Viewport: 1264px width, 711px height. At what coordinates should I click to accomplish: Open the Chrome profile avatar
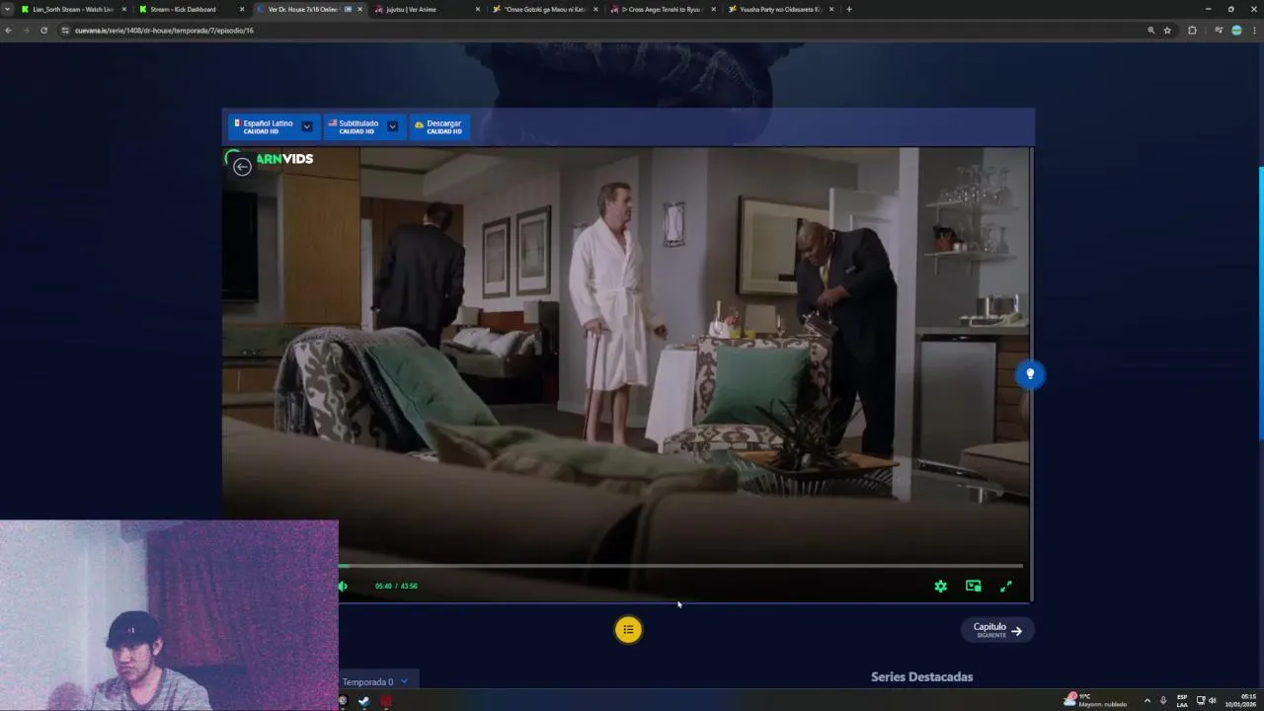coord(1236,31)
